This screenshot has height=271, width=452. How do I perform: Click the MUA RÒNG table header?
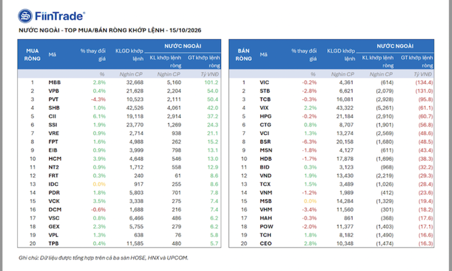point(32,55)
